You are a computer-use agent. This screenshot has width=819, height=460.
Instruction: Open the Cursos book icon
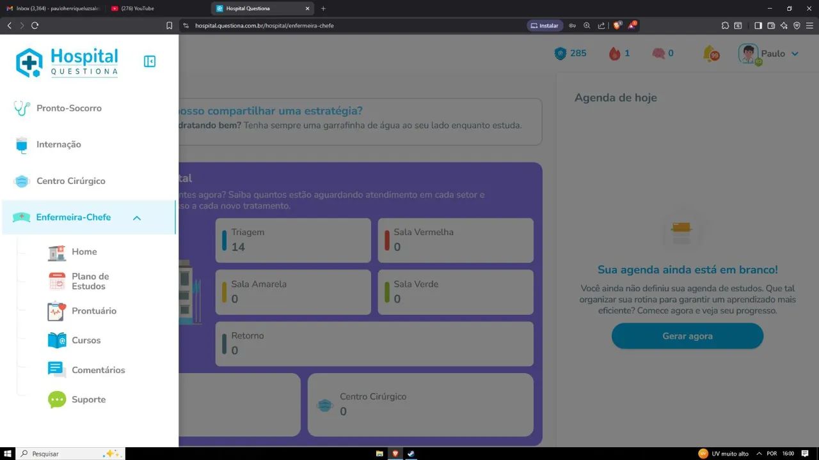(x=57, y=341)
